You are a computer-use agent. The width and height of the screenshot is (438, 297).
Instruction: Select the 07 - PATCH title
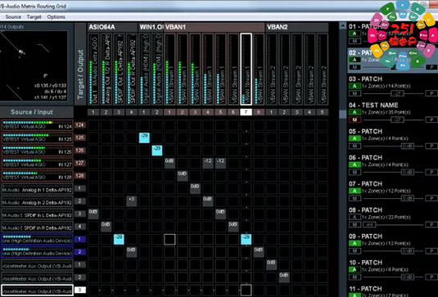click(366, 184)
